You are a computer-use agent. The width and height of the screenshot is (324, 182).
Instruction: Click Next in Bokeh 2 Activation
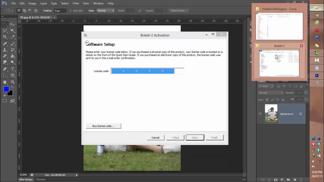(195, 138)
